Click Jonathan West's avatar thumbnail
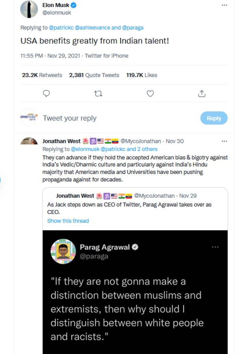The height and width of the screenshot is (354, 236). pos(28,141)
